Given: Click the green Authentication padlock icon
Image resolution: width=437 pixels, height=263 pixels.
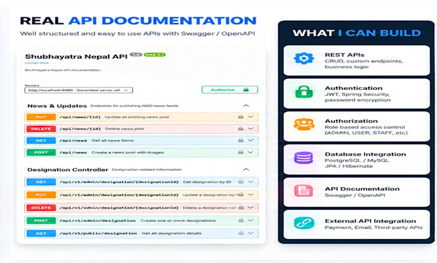Looking at the screenshot, I should click(304, 91).
